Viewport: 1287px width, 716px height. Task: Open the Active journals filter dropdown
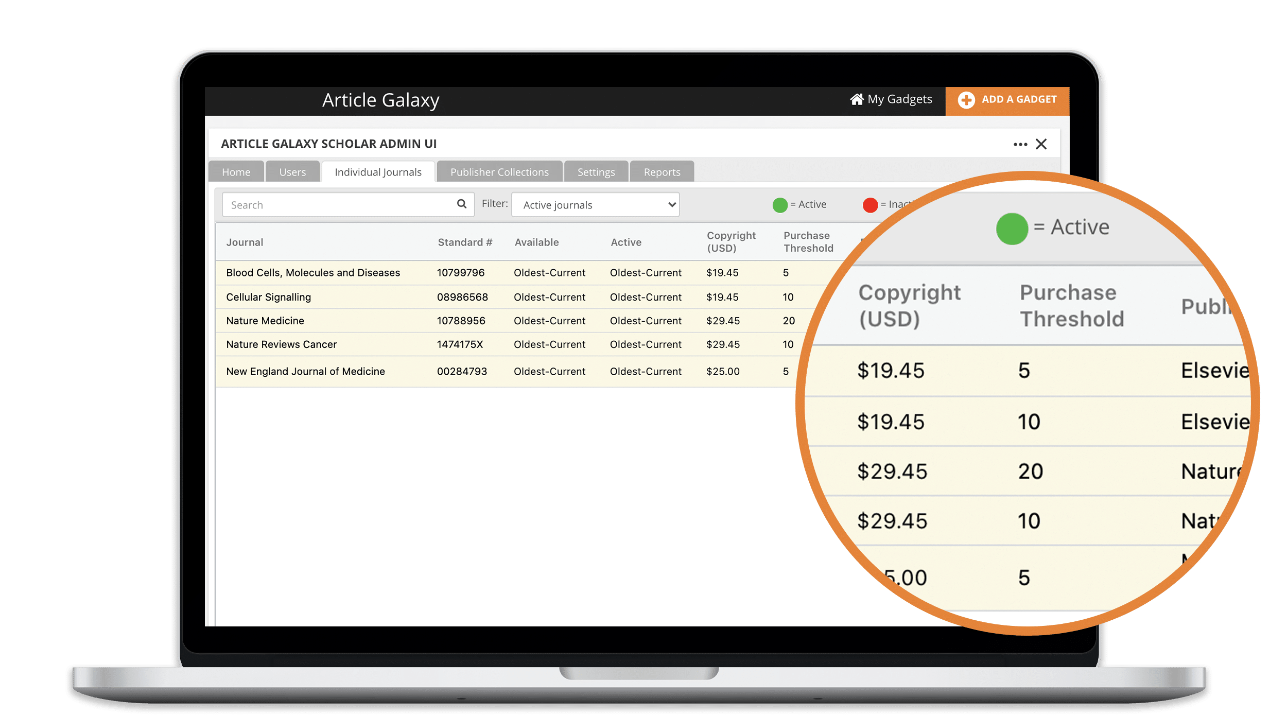pyautogui.click(x=596, y=205)
